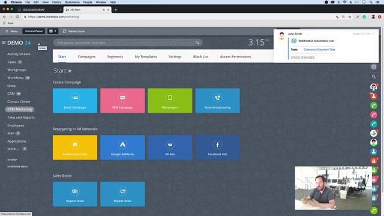Open the Facebook Ads tile
This screenshot has width=384, height=216.
tap(217, 148)
